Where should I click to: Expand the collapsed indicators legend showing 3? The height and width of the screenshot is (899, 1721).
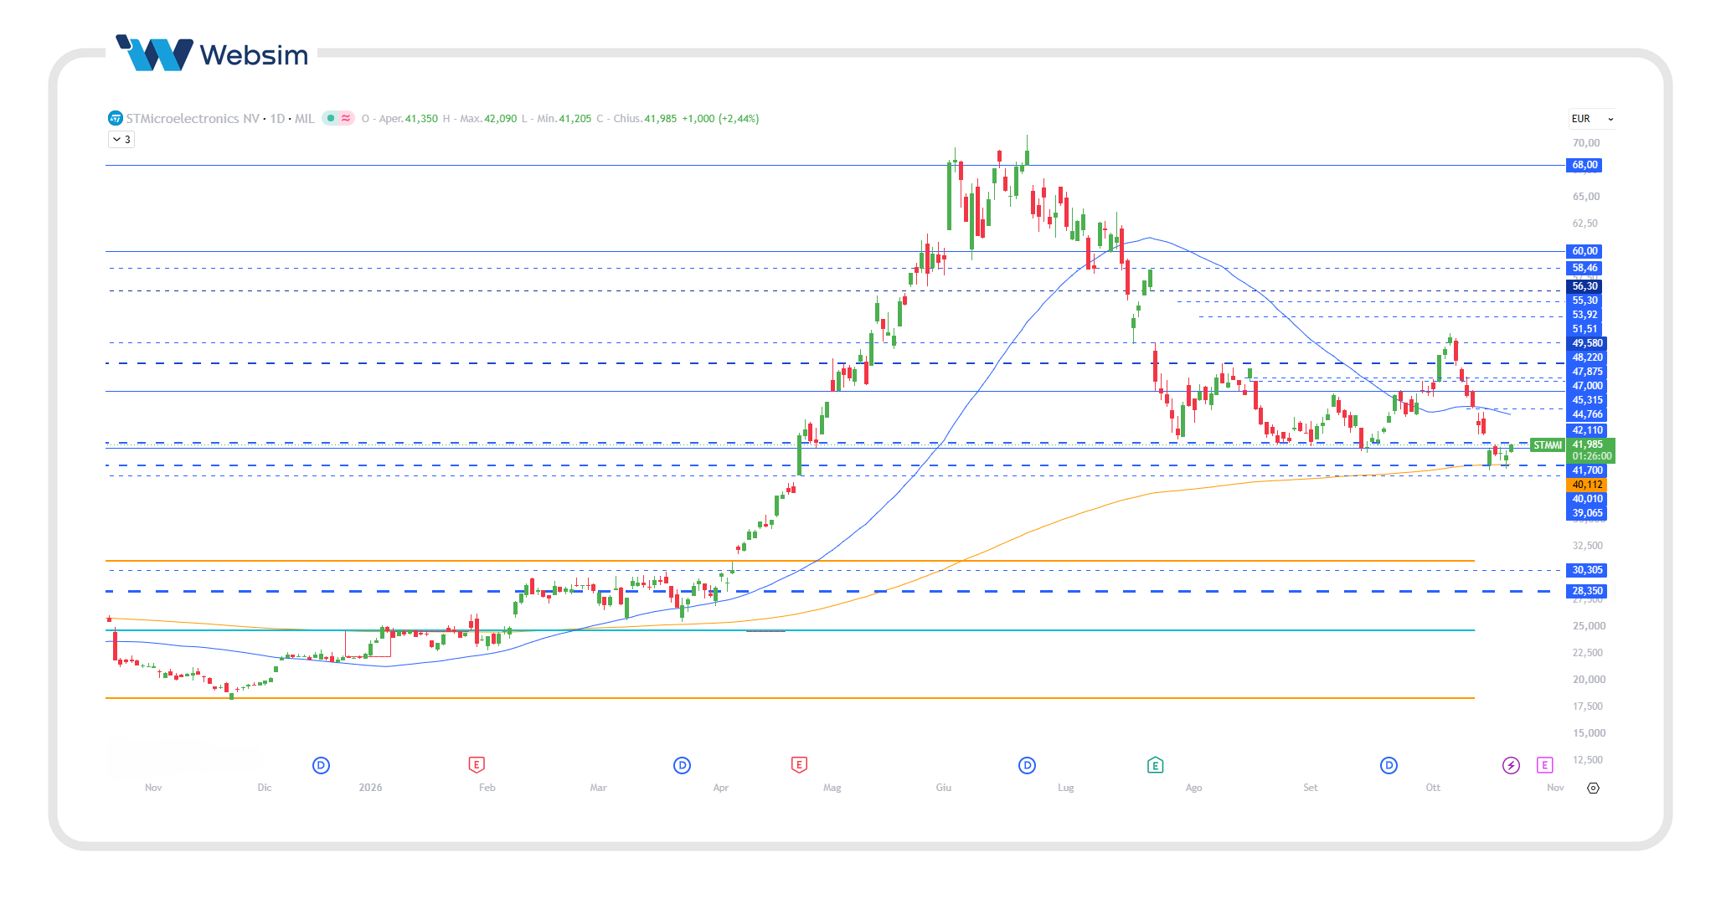121,140
